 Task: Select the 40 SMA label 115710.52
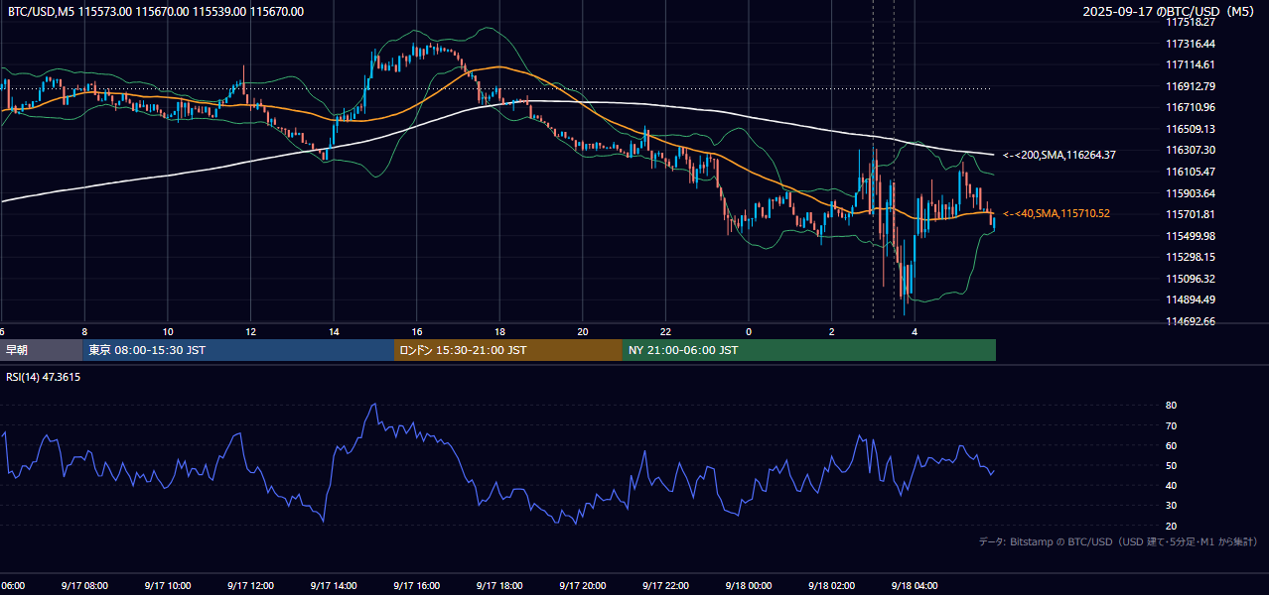1057,213
